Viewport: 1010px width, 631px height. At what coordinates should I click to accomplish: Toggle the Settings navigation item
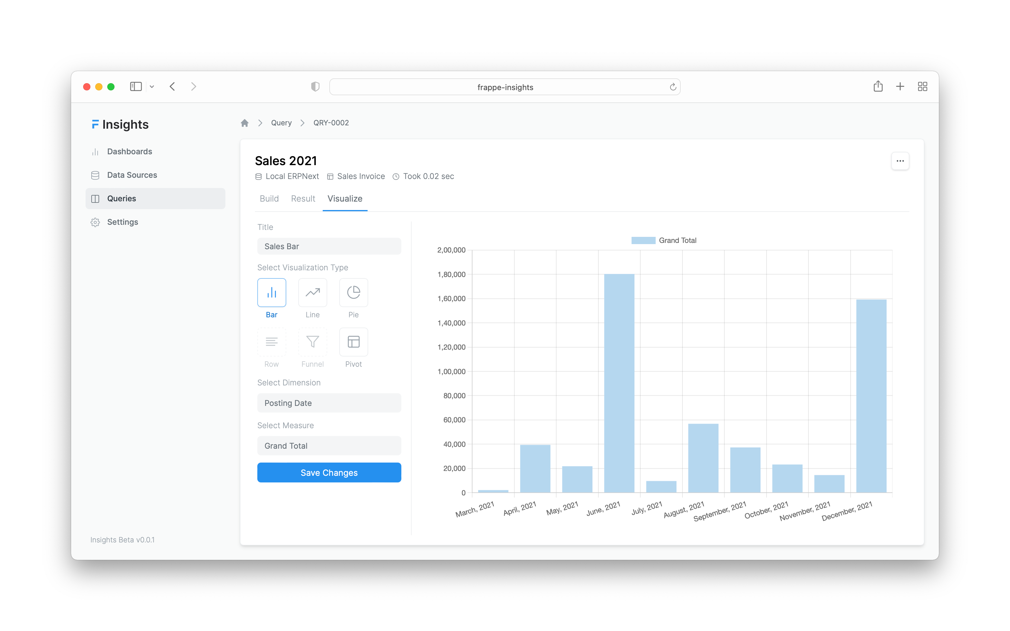tap(122, 222)
